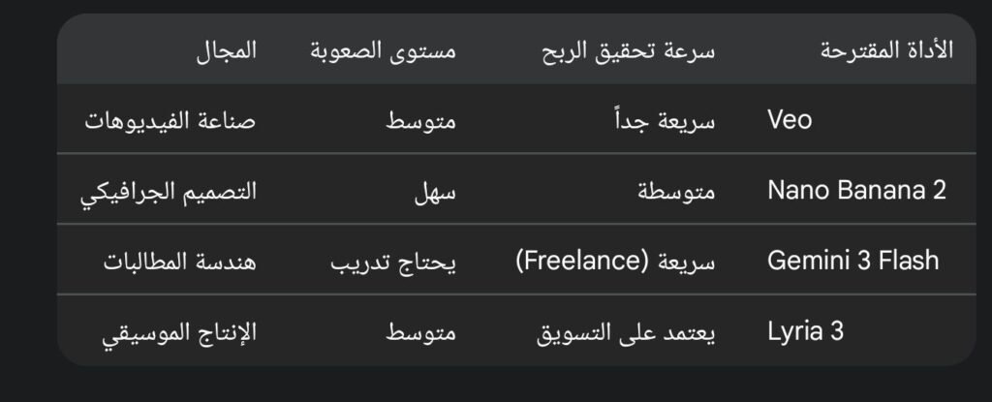The image size is (992, 402).
Task: Click the متوسط difficulty cell in Veo row
Action: 420,120
